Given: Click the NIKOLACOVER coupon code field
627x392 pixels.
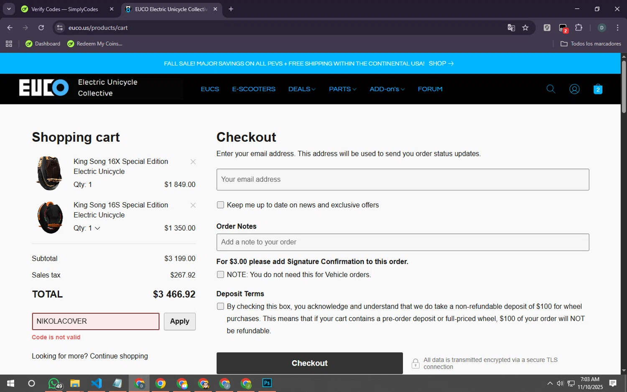Looking at the screenshot, I should tap(96, 321).
